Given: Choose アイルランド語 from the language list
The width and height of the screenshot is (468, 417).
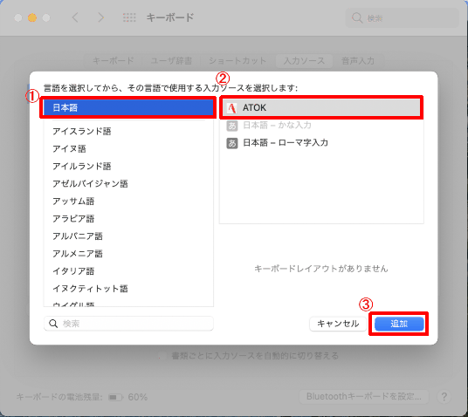Looking at the screenshot, I should coord(128,166).
